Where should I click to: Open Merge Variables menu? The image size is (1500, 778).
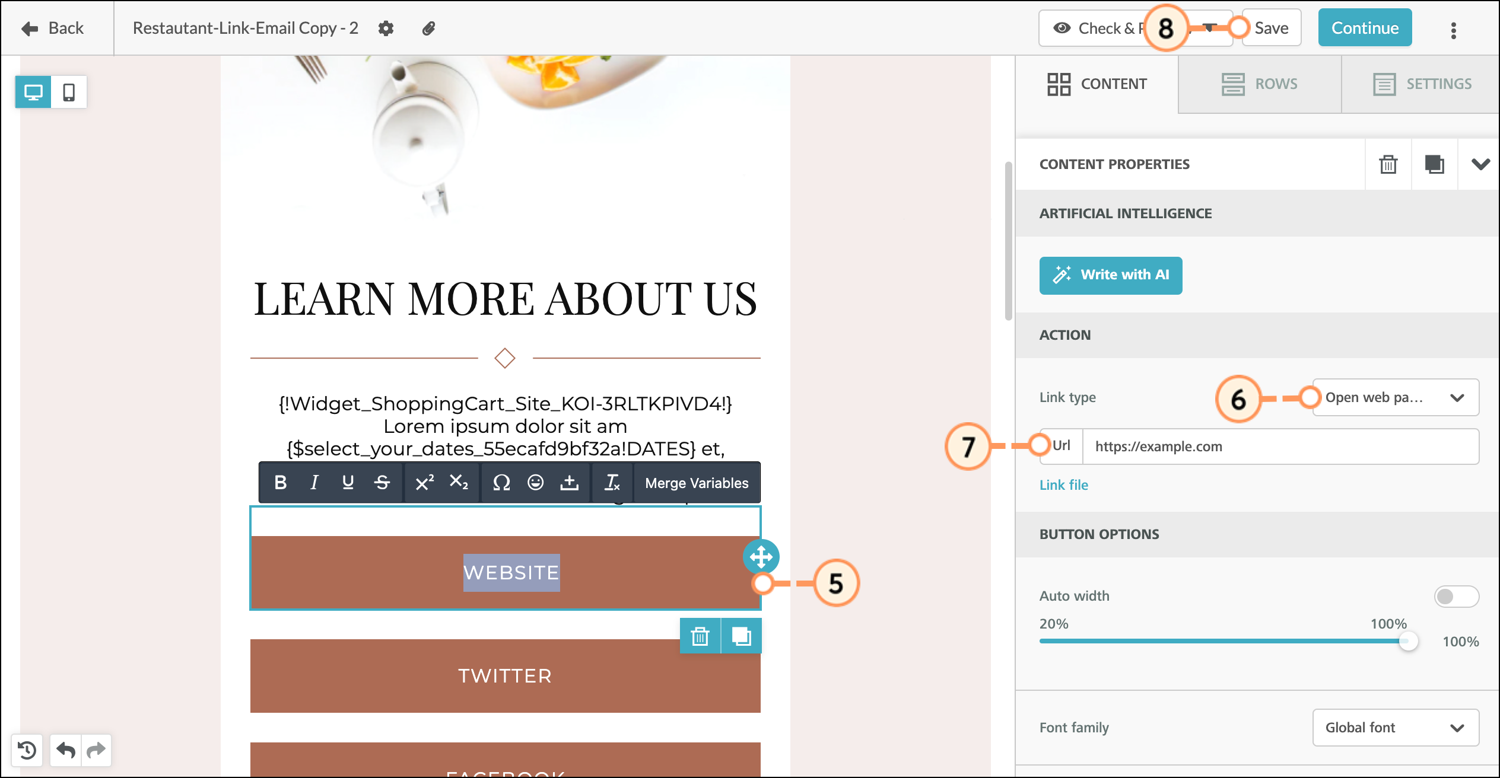(x=697, y=483)
